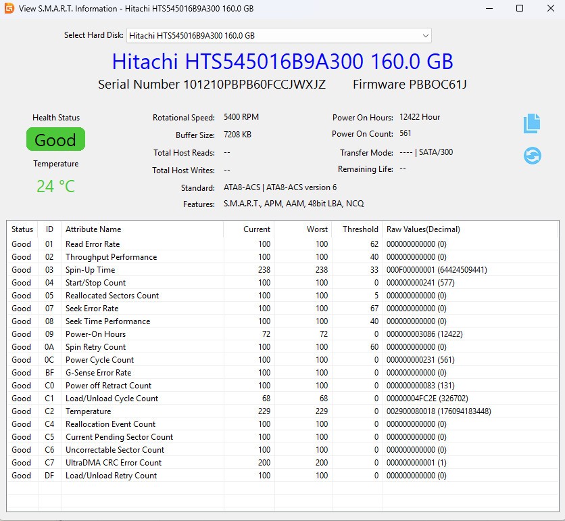Screen dimensions: 565x521
Task: Click raw value 000000000241 (577)
Action: 420,283
